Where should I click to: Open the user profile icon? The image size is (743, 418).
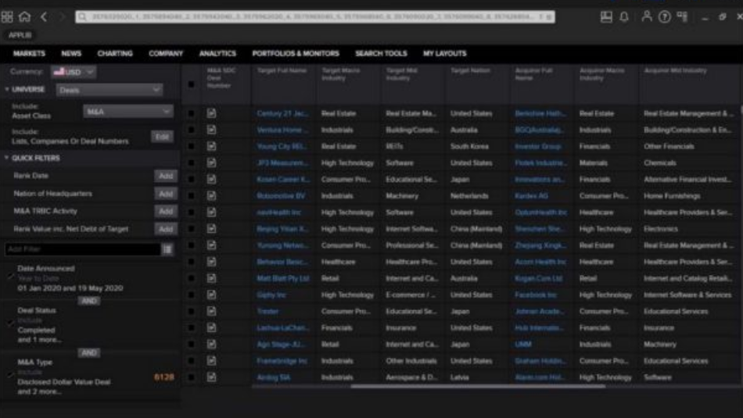[647, 16]
